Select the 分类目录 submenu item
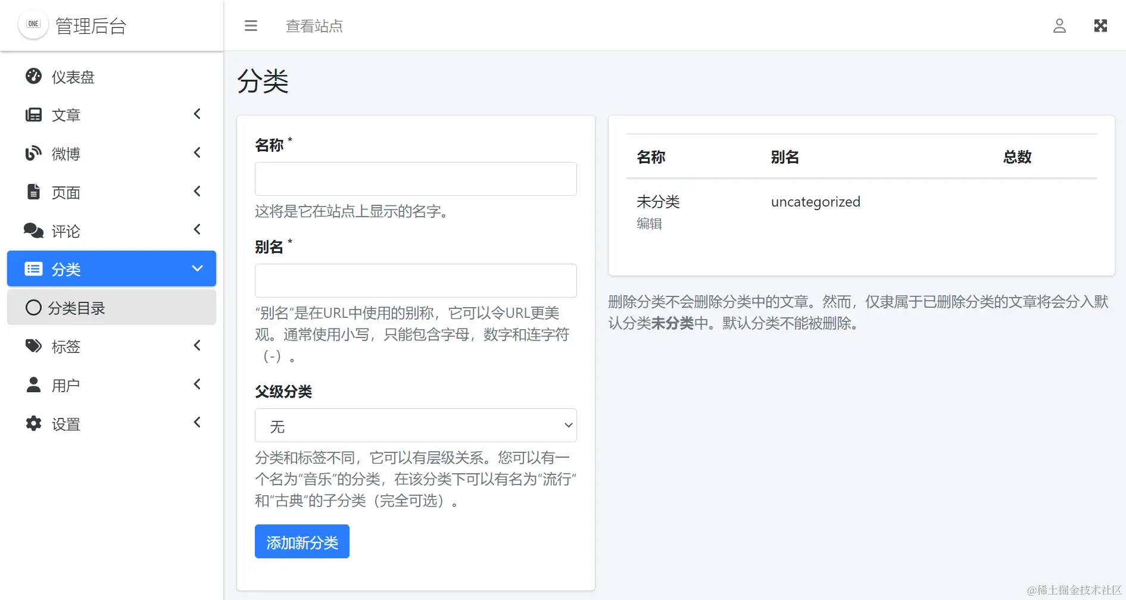Screen dimensions: 1126x600 tap(111, 307)
